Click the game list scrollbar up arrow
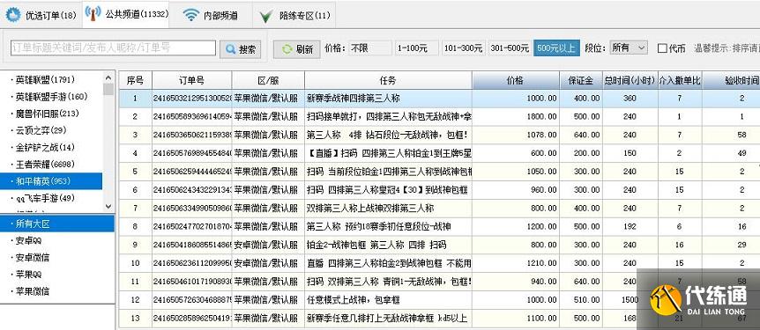 (x=108, y=78)
